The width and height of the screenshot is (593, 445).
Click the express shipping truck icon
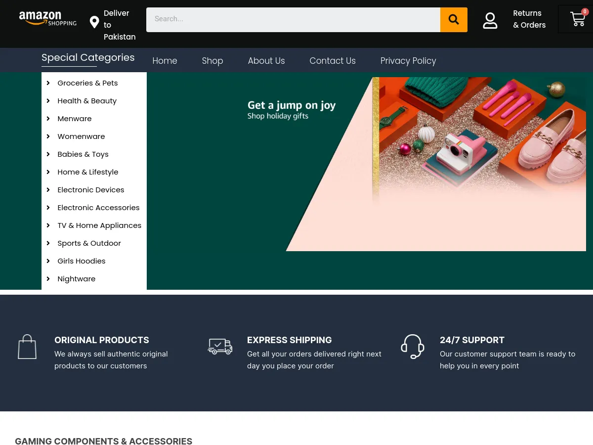220,346
